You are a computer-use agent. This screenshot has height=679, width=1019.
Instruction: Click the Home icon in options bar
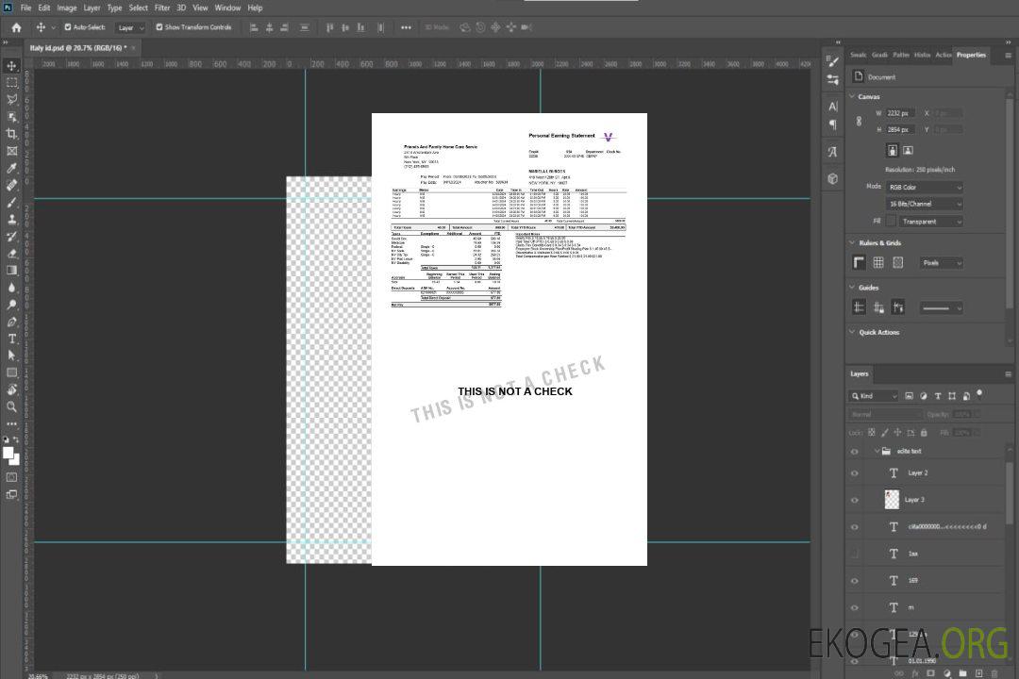[x=16, y=27]
